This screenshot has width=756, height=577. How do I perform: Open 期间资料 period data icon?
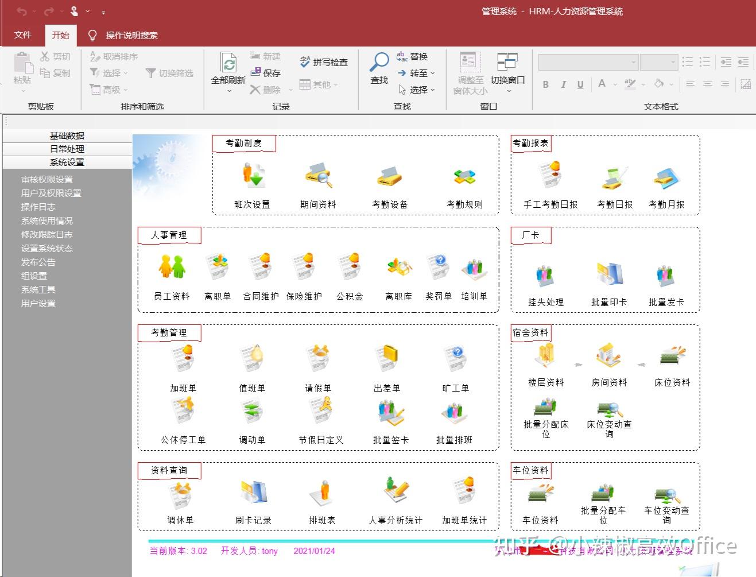point(319,175)
